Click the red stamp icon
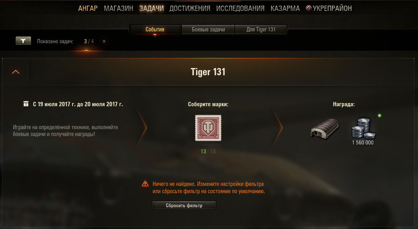Image resolution: width=418 pixels, height=229 pixels. point(208,128)
